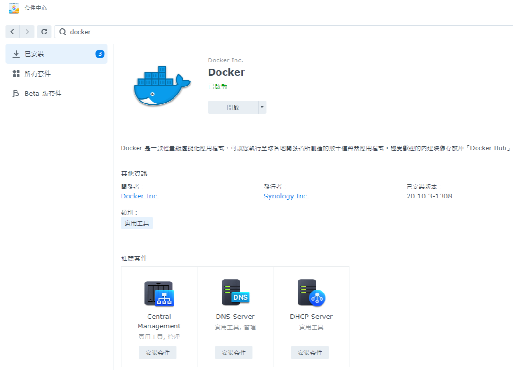Install the Central Management package
Image resolution: width=513 pixels, height=370 pixels.
click(157, 353)
